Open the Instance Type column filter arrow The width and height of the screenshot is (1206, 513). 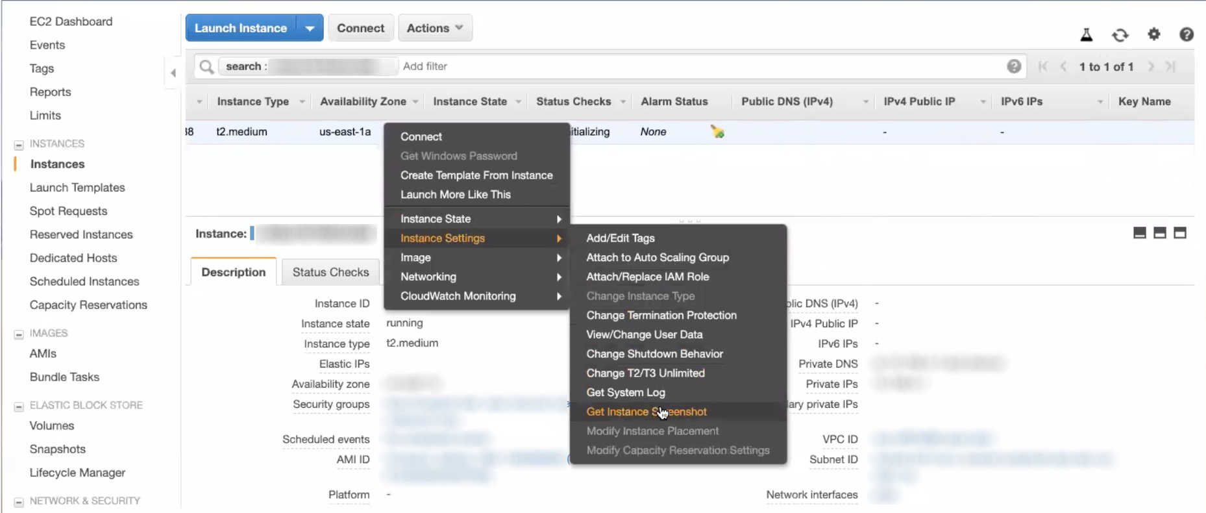pyautogui.click(x=302, y=102)
